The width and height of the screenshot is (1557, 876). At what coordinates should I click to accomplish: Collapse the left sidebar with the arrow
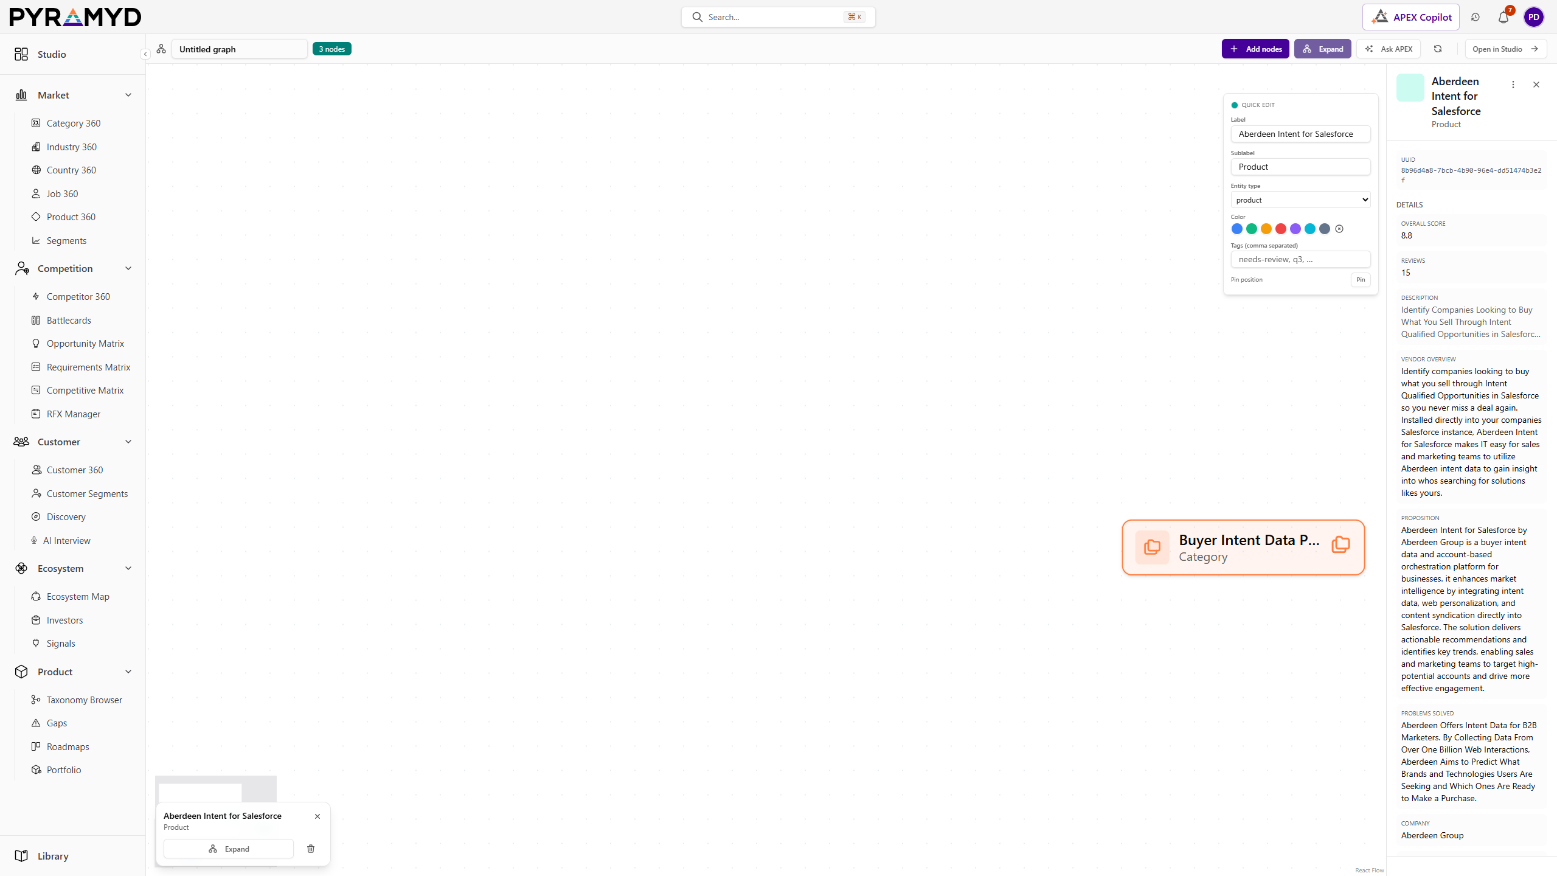coord(145,54)
